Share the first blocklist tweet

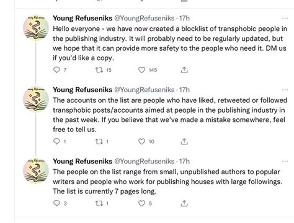tap(184, 70)
